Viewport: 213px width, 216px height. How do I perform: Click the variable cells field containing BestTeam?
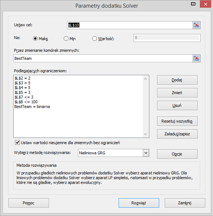pyautogui.click(x=103, y=58)
